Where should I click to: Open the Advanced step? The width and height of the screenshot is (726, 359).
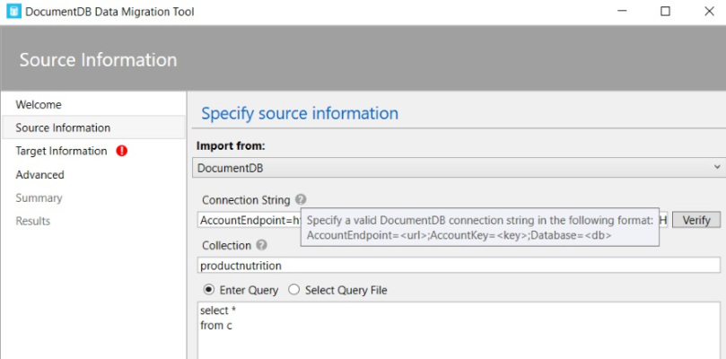click(x=39, y=175)
